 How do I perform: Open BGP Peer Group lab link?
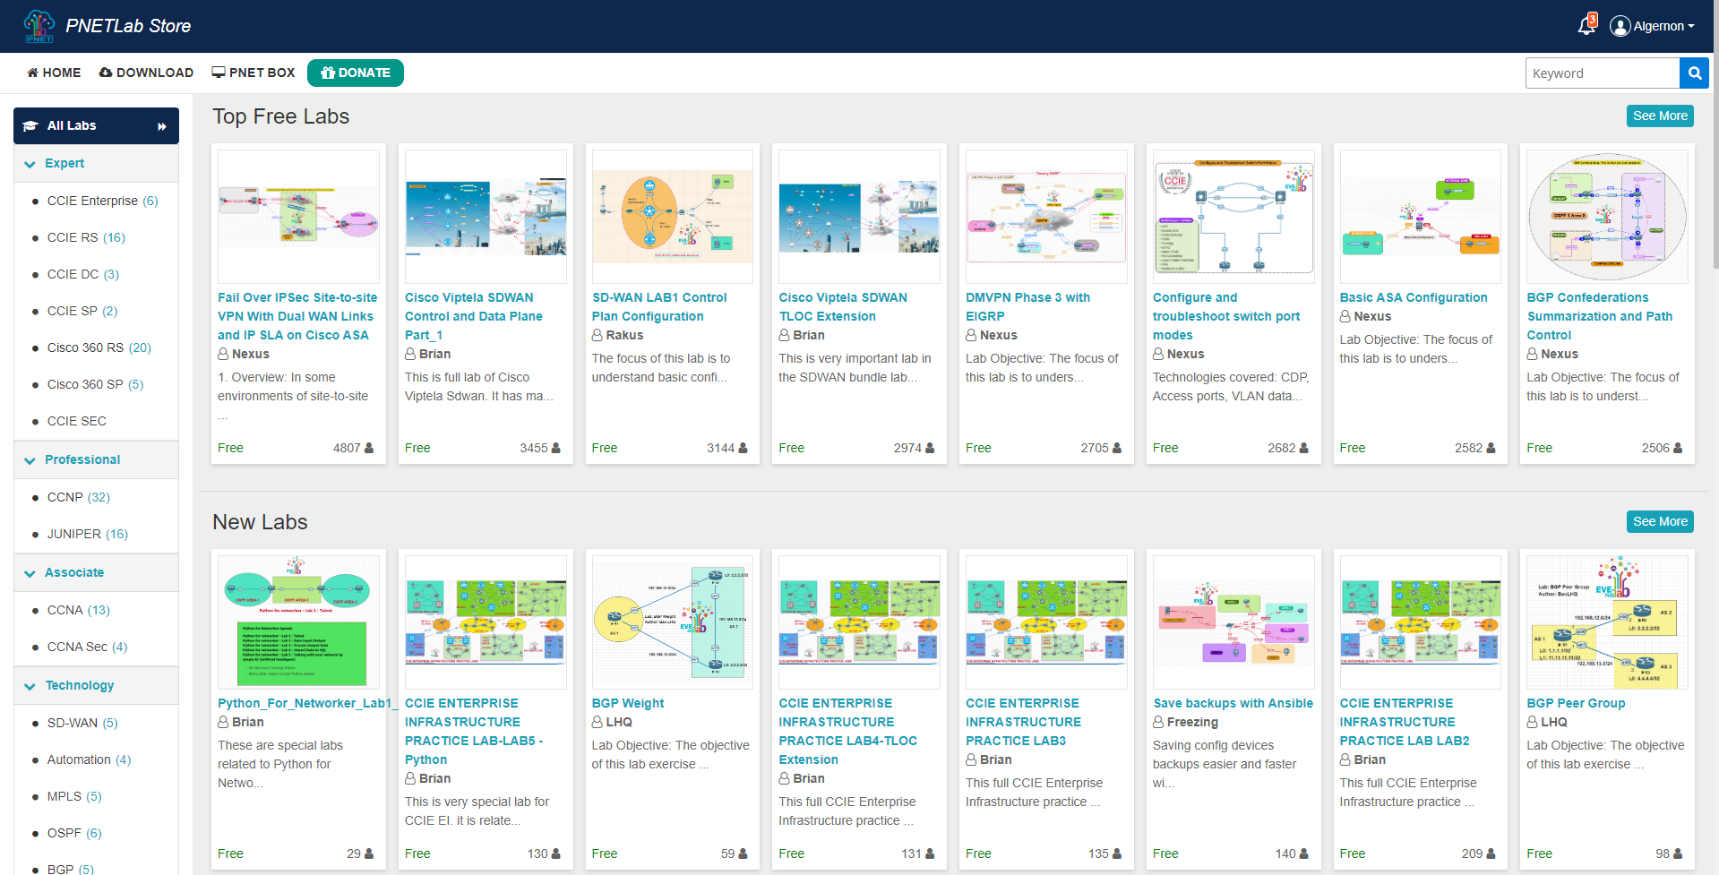(x=1576, y=703)
